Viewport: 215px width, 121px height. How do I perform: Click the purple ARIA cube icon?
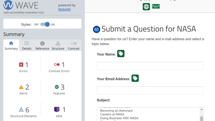pos(57,109)
